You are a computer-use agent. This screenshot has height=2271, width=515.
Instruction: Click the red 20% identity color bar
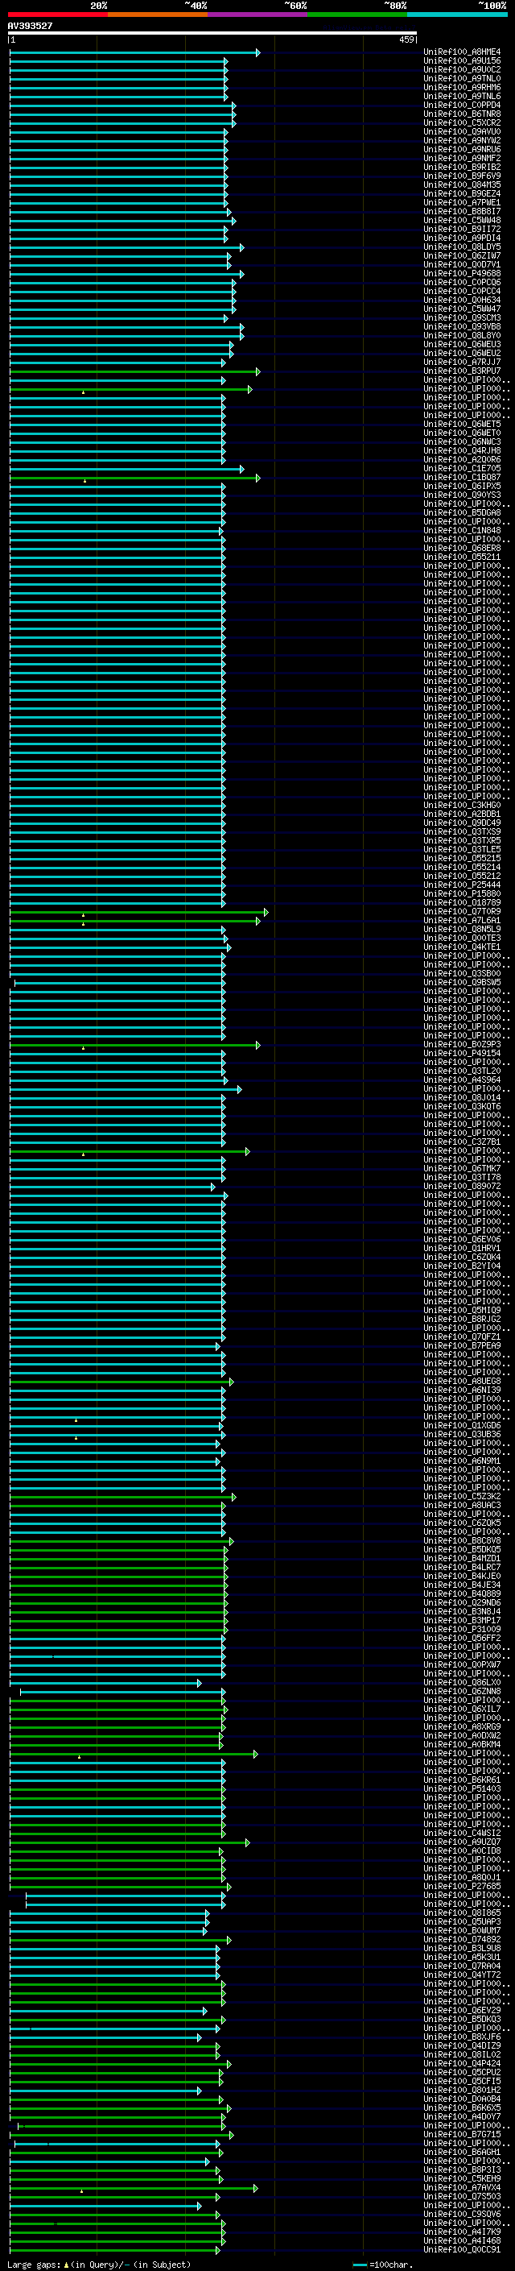point(58,15)
